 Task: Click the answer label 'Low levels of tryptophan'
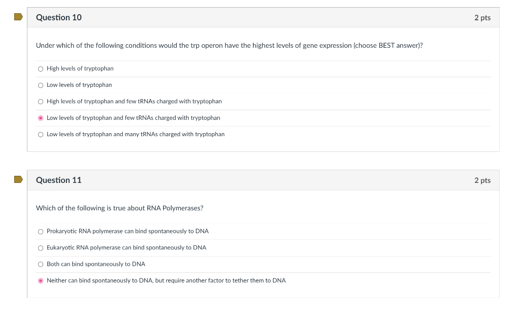pos(79,85)
